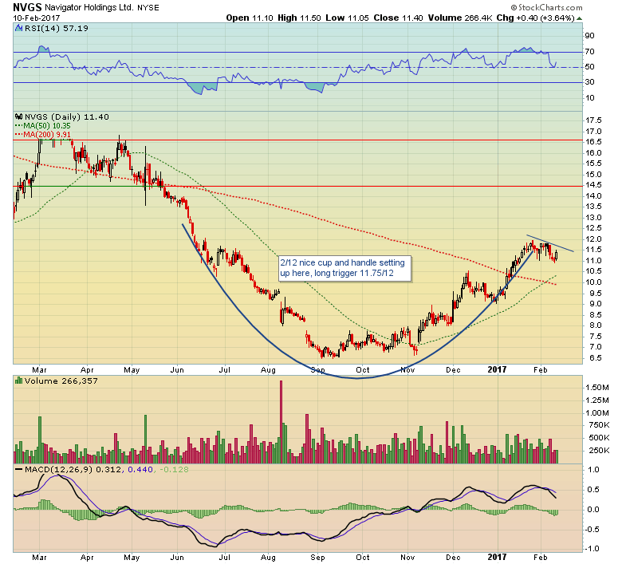The image size is (622, 564).
Task: Click the -0.5 MACD axis label
Action: [592, 530]
